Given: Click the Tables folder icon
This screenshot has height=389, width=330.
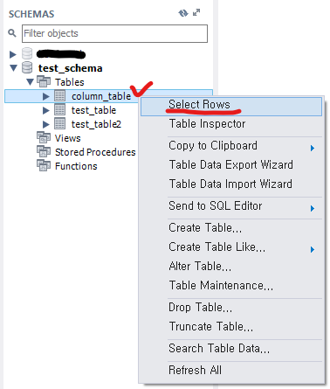Looking at the screenshot, I should [44, 81].
